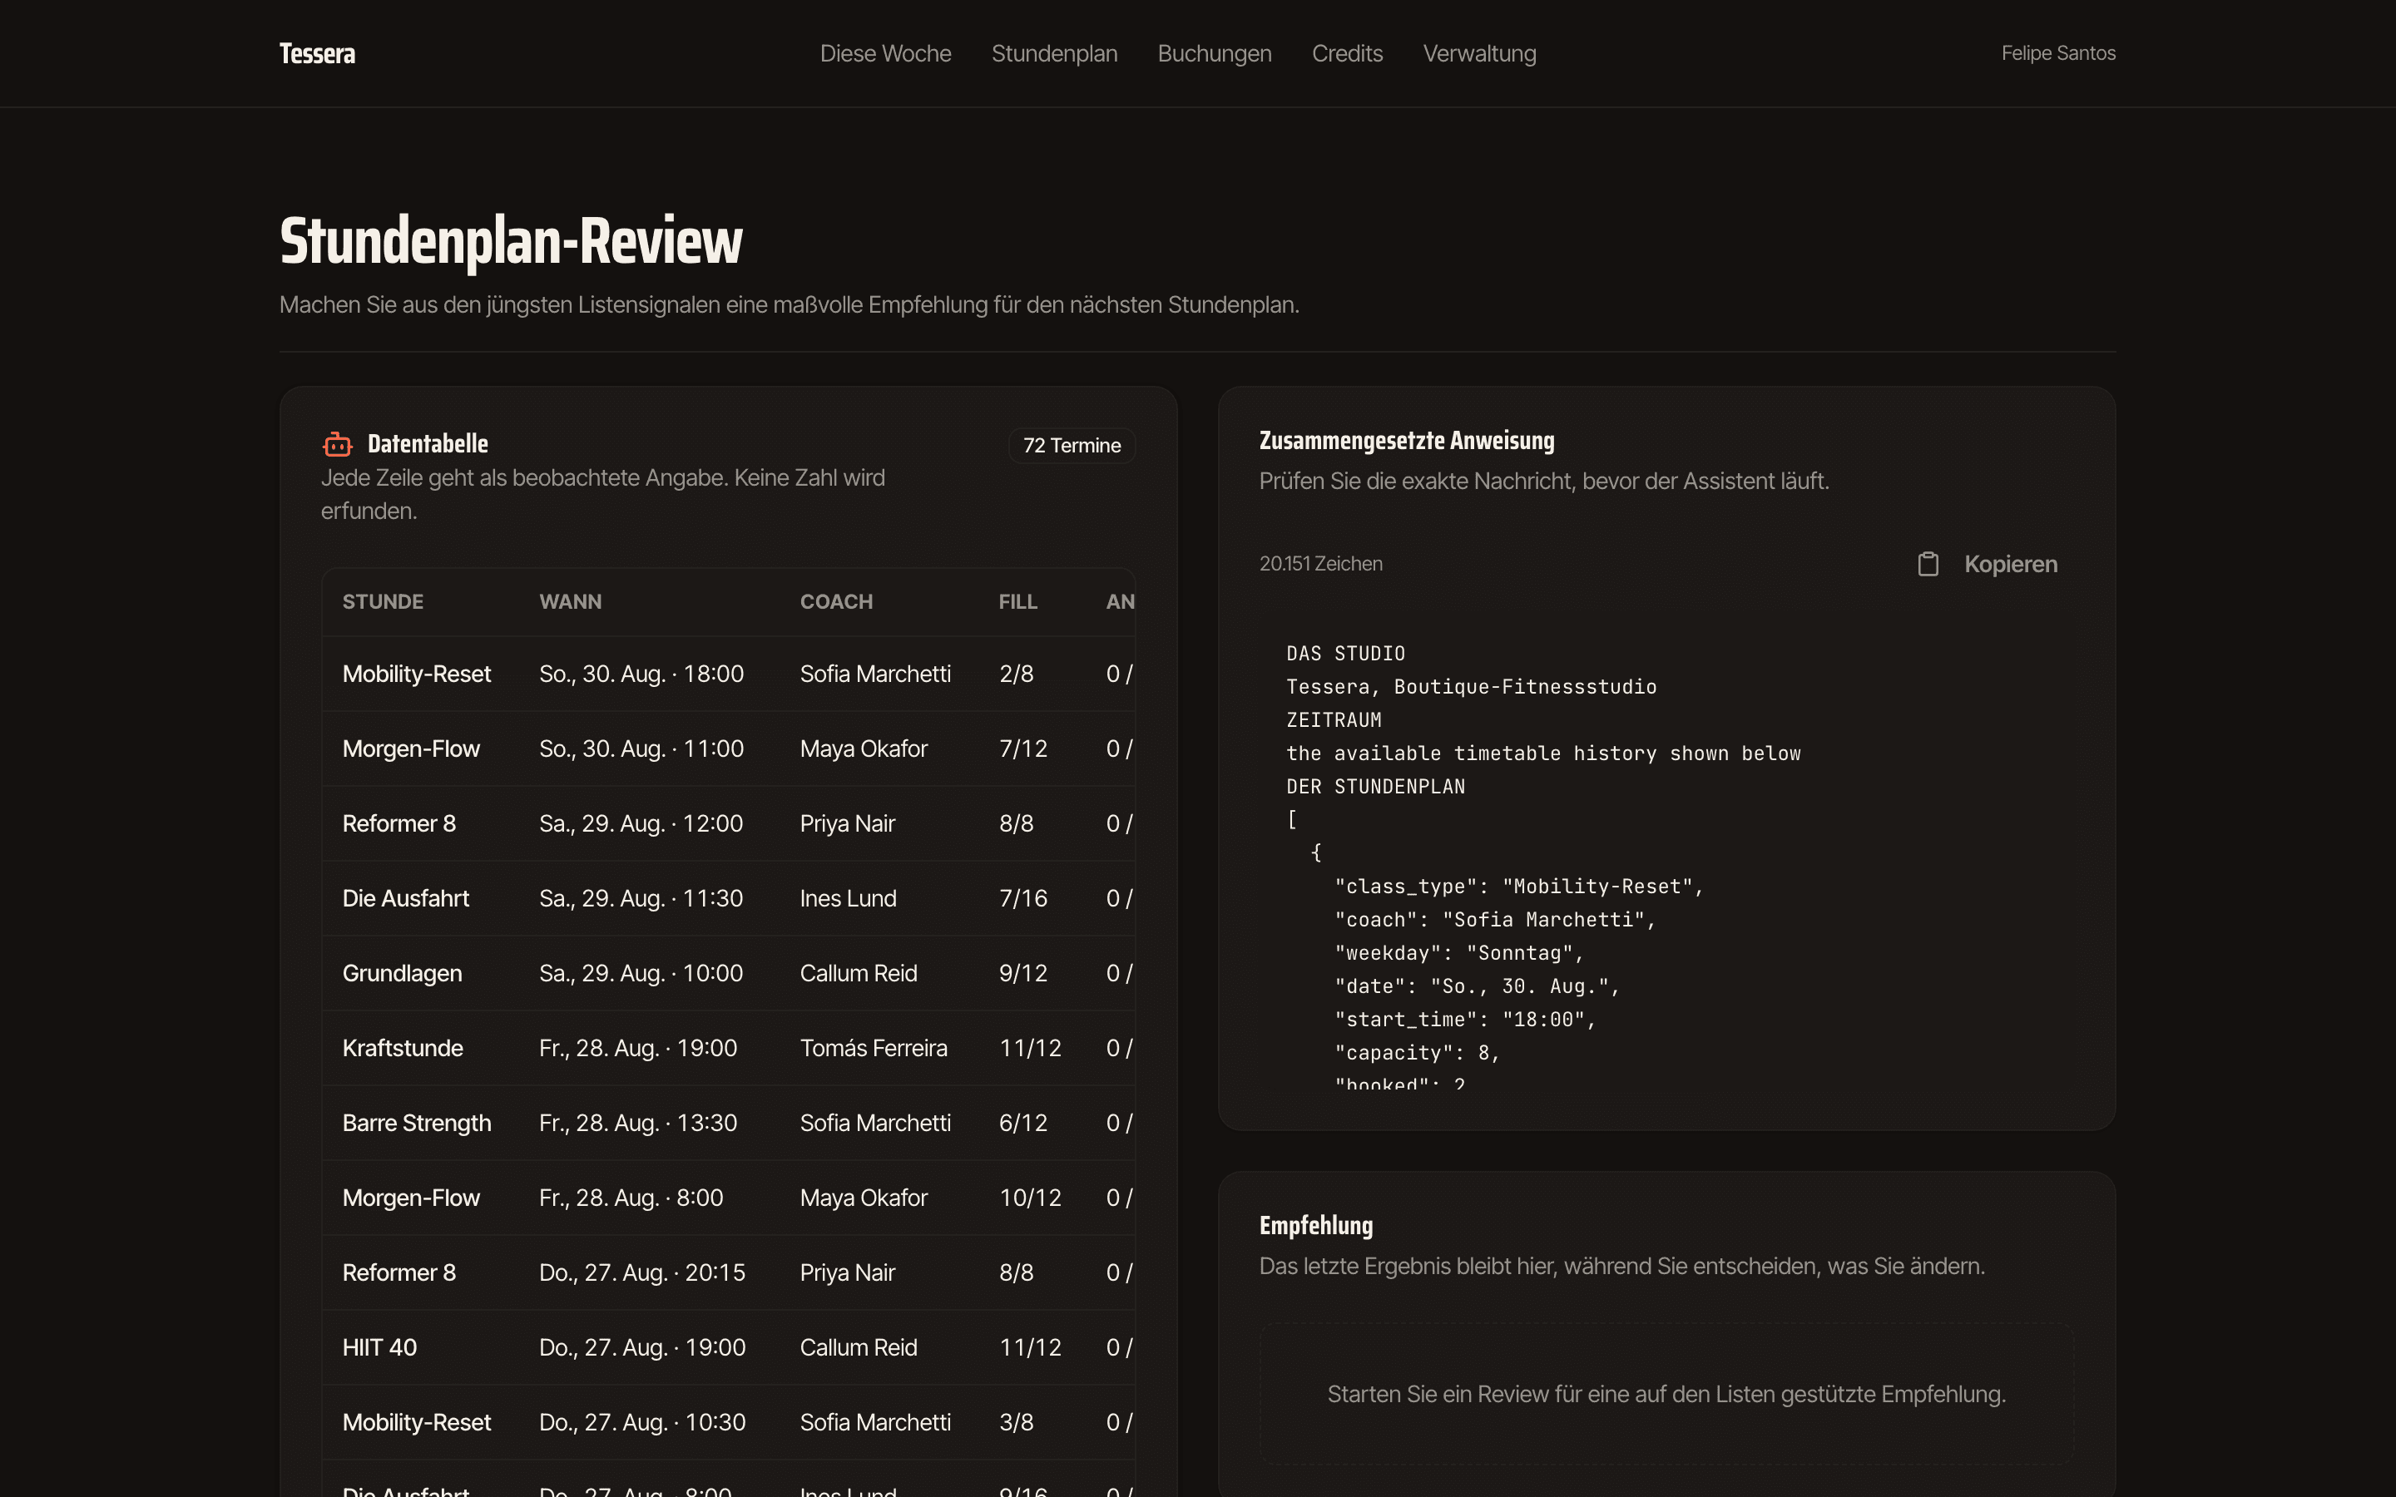Click coach Tomás Ferreira in Kraftstunde row

click(x=874, y=1048)
